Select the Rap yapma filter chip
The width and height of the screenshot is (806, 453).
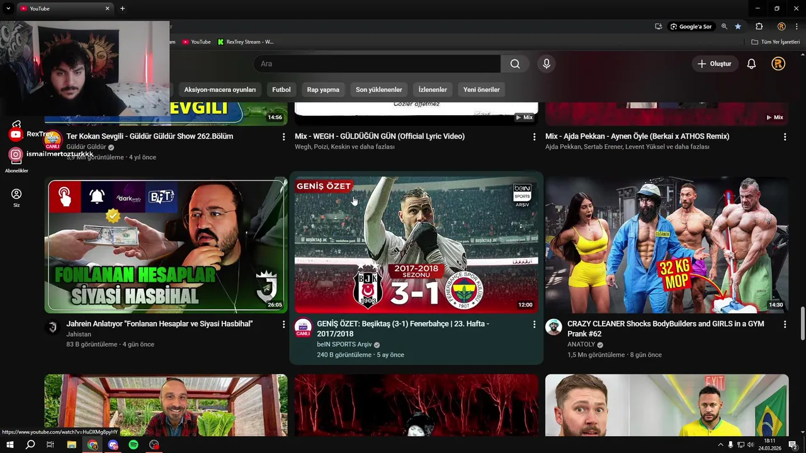[x=323, y=89]
